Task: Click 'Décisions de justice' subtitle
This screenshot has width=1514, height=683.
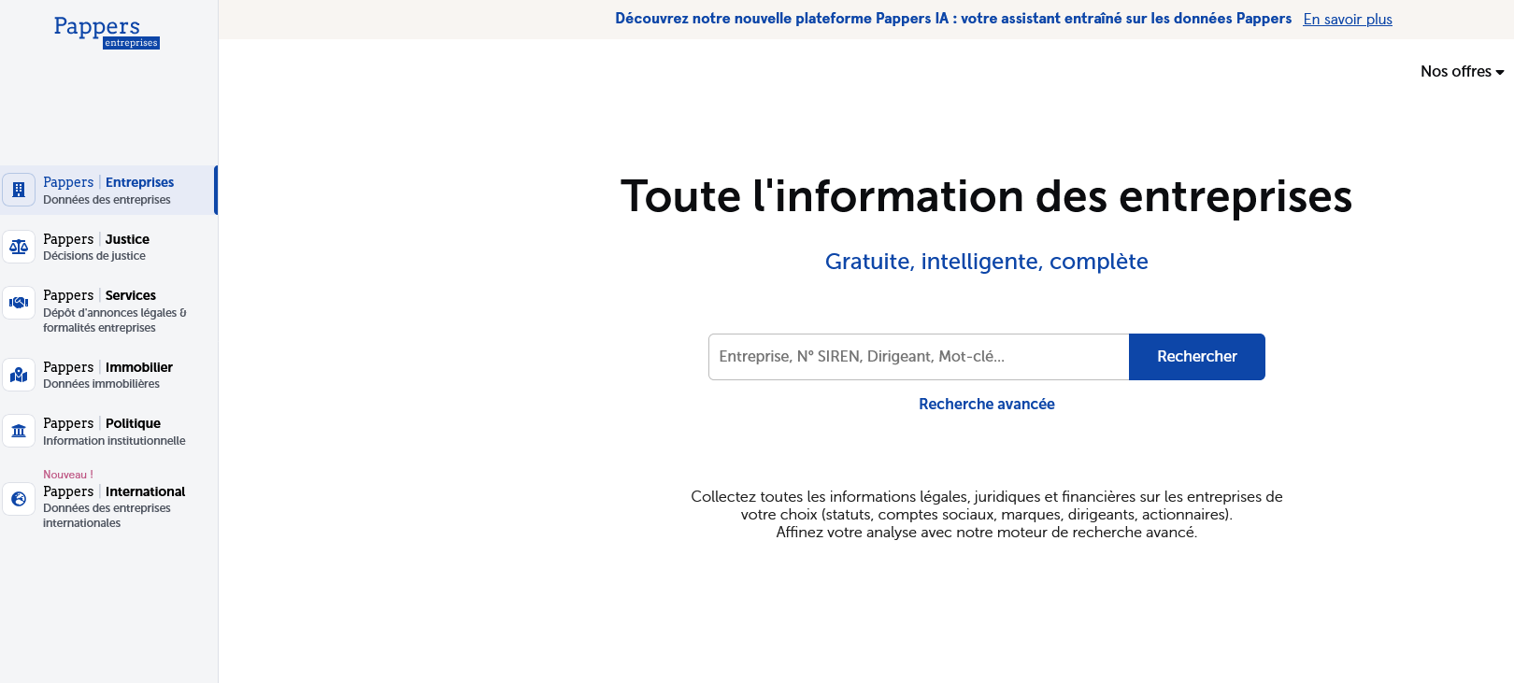Action: 94,256
